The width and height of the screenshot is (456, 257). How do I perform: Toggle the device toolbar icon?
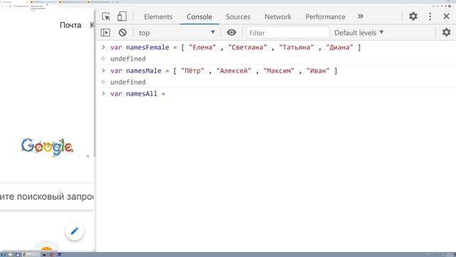tap(122, 16)
